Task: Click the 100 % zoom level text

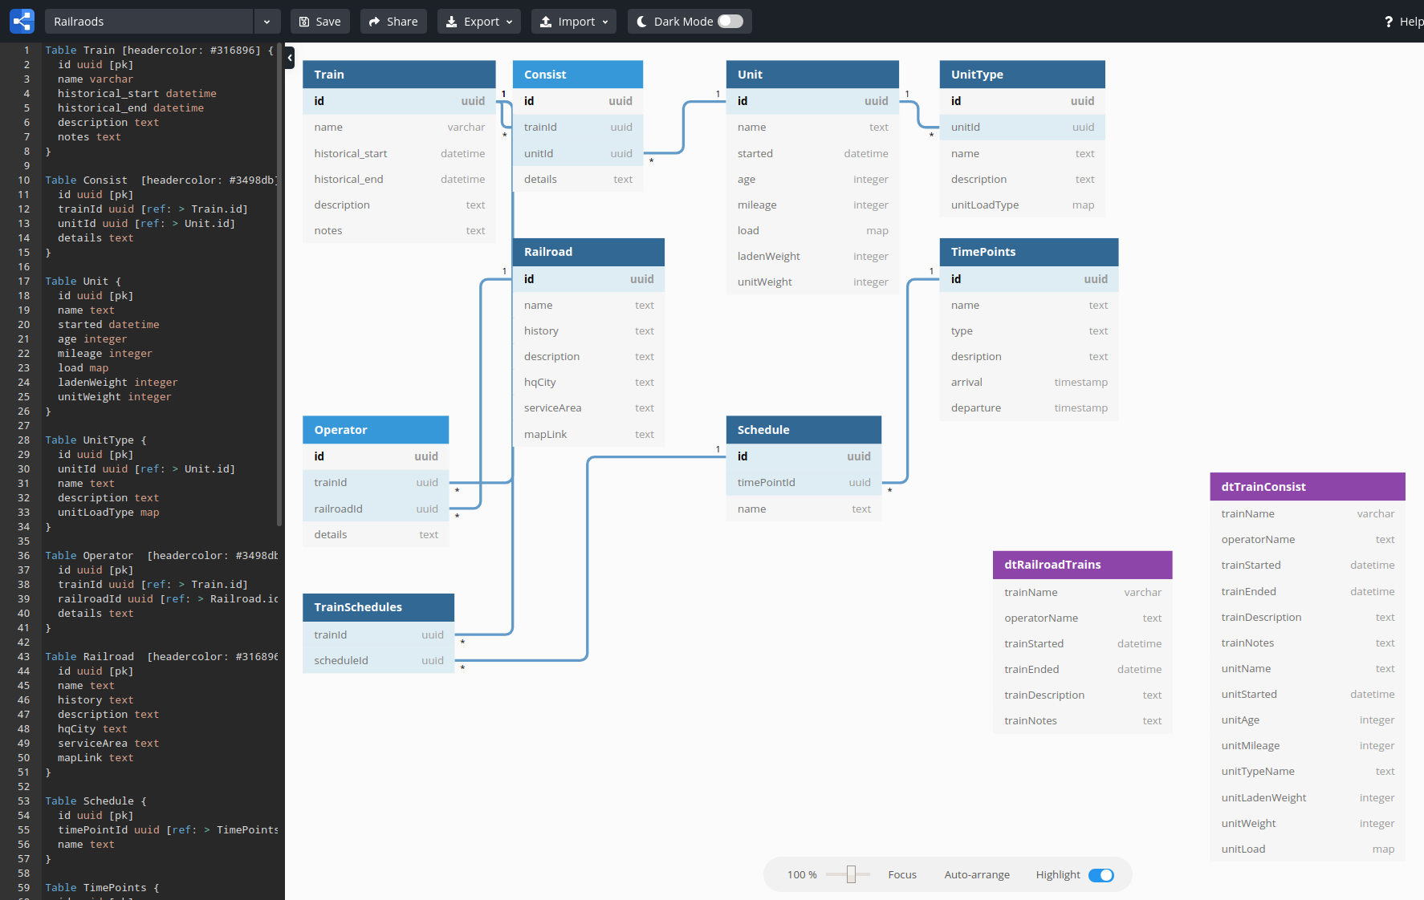Action: [x=802, y=875]
